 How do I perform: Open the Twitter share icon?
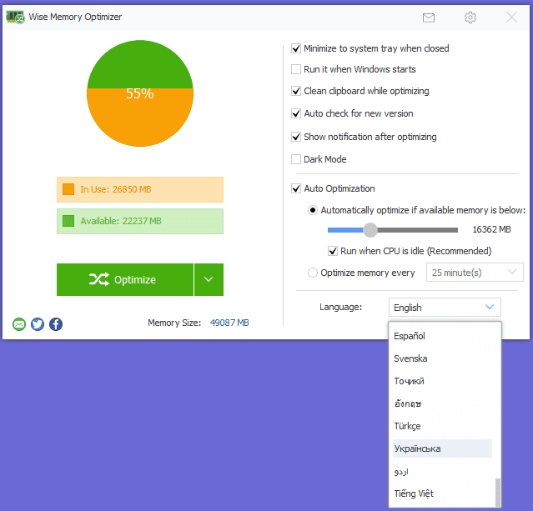pos(38,324)
